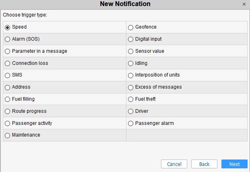
Task: Select Alarm (SOS) radio button
Action: (8, 39)
